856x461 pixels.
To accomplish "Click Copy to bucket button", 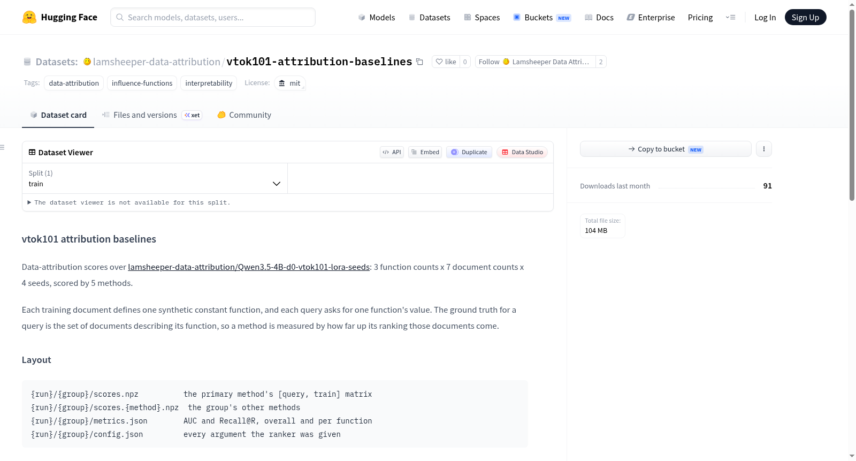I will (x=666, y=149).
